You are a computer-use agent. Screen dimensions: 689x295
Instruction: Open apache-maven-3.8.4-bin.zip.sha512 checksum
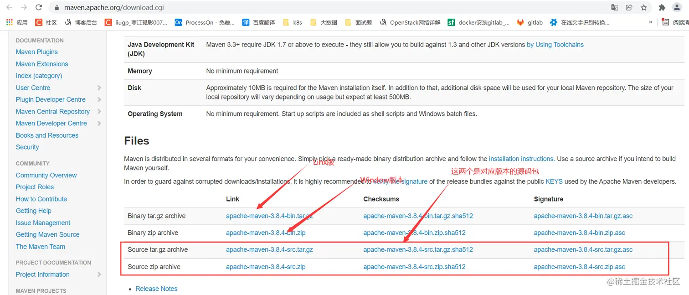414,233
